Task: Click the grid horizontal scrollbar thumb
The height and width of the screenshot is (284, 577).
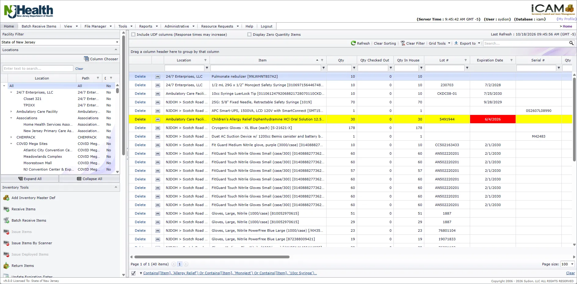Action: [x=212, y=257]
